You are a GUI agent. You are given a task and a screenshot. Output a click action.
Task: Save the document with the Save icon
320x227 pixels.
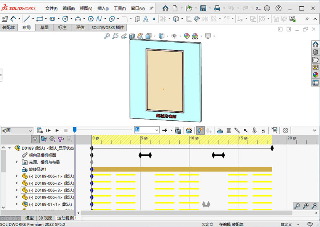pos(203,8)
